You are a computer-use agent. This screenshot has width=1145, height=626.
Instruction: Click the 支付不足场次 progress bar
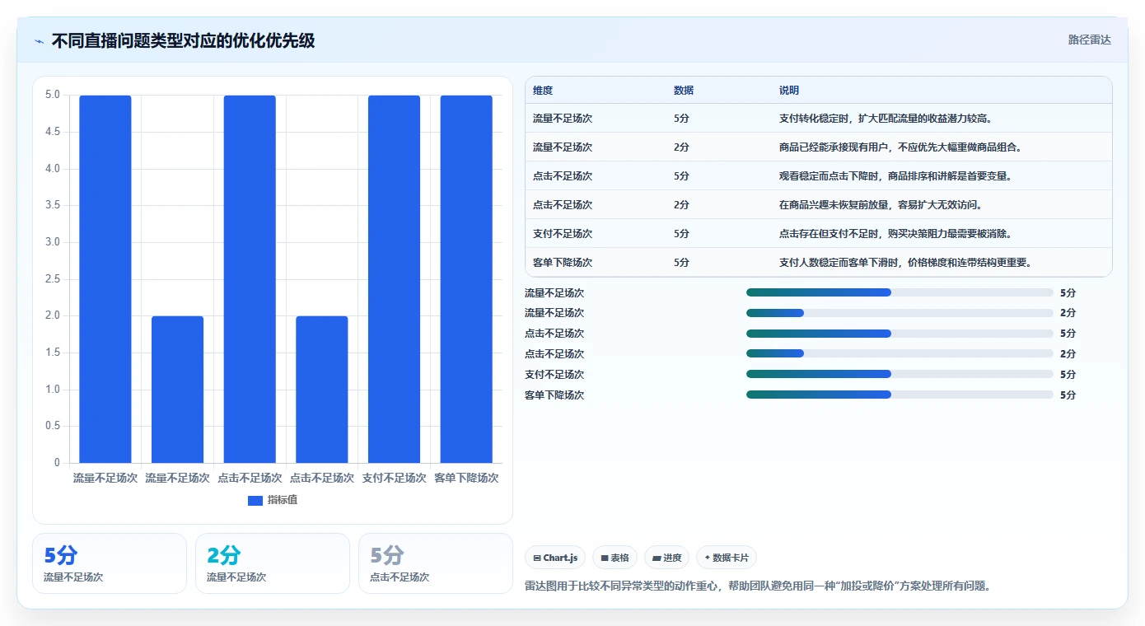900,374
